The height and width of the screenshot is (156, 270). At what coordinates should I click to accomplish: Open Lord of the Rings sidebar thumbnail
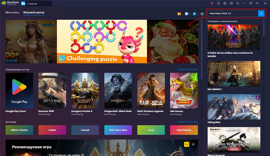[x=234, y=37]
